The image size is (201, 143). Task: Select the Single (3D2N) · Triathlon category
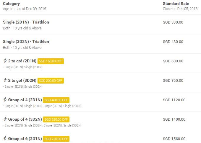point(26,42)
